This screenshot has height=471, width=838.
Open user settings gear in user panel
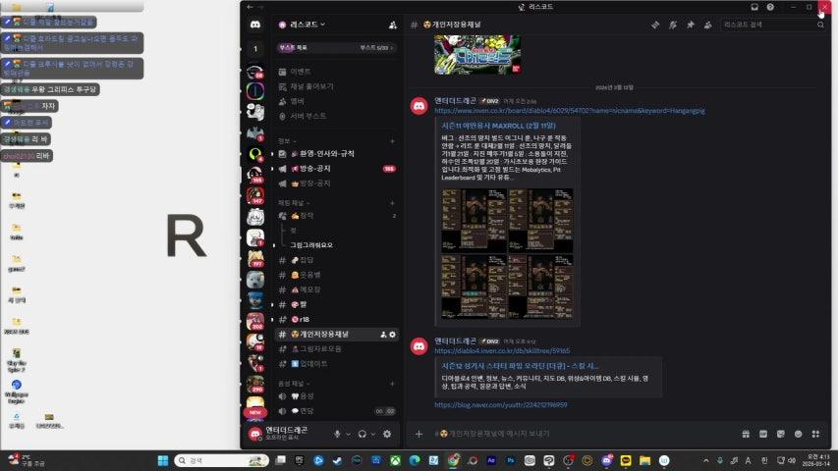pos(387,434)
